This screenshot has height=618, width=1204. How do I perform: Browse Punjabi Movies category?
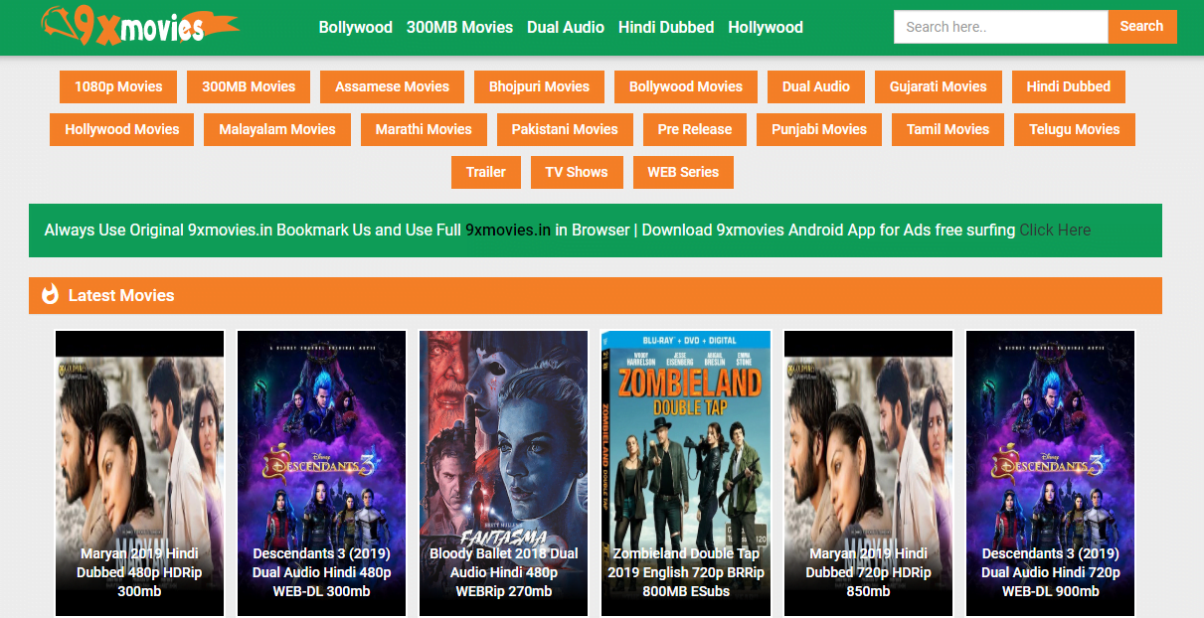(819, 129)
